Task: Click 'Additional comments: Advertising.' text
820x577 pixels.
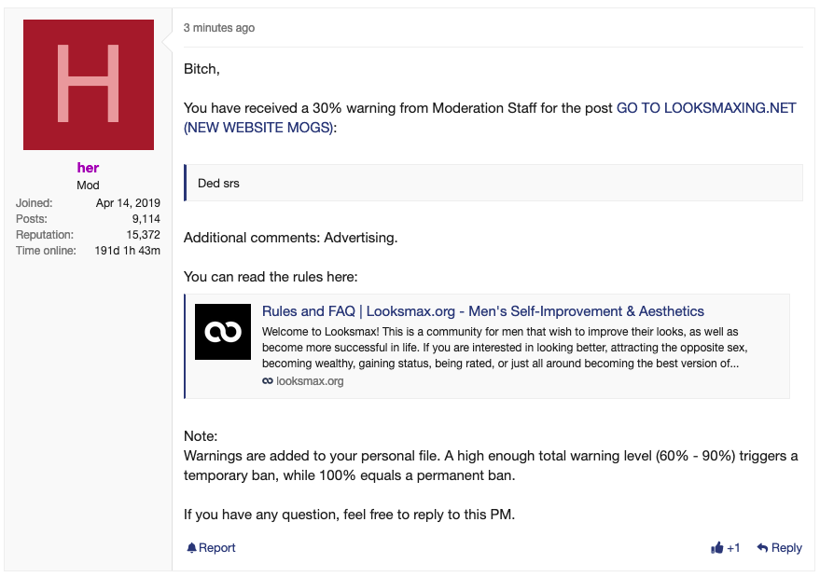Action: [x=291, y=238]
